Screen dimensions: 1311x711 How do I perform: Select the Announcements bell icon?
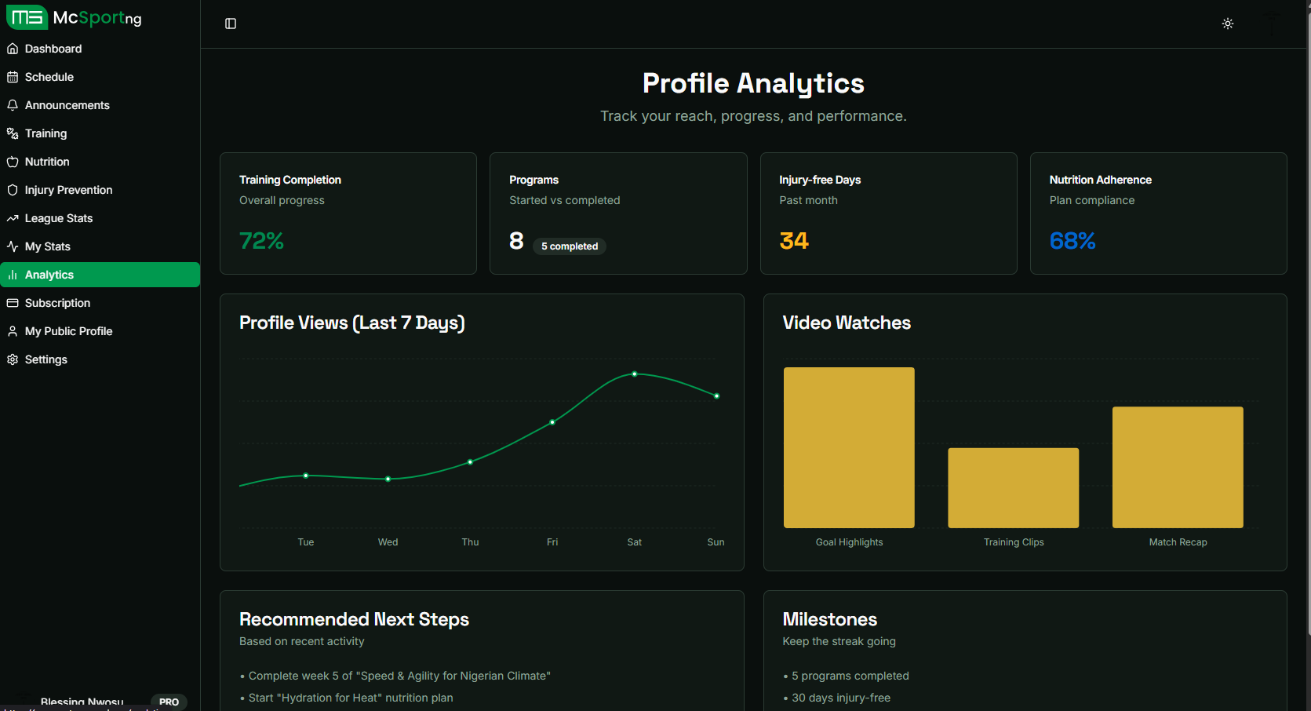coord(13,104)
